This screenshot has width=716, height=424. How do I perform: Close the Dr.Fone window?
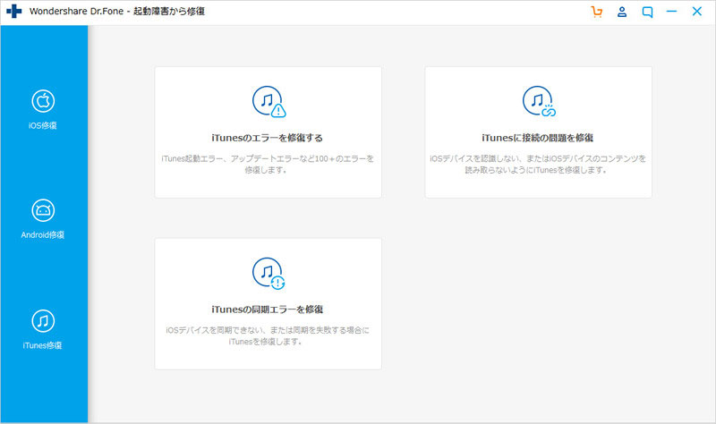(697, 12)
